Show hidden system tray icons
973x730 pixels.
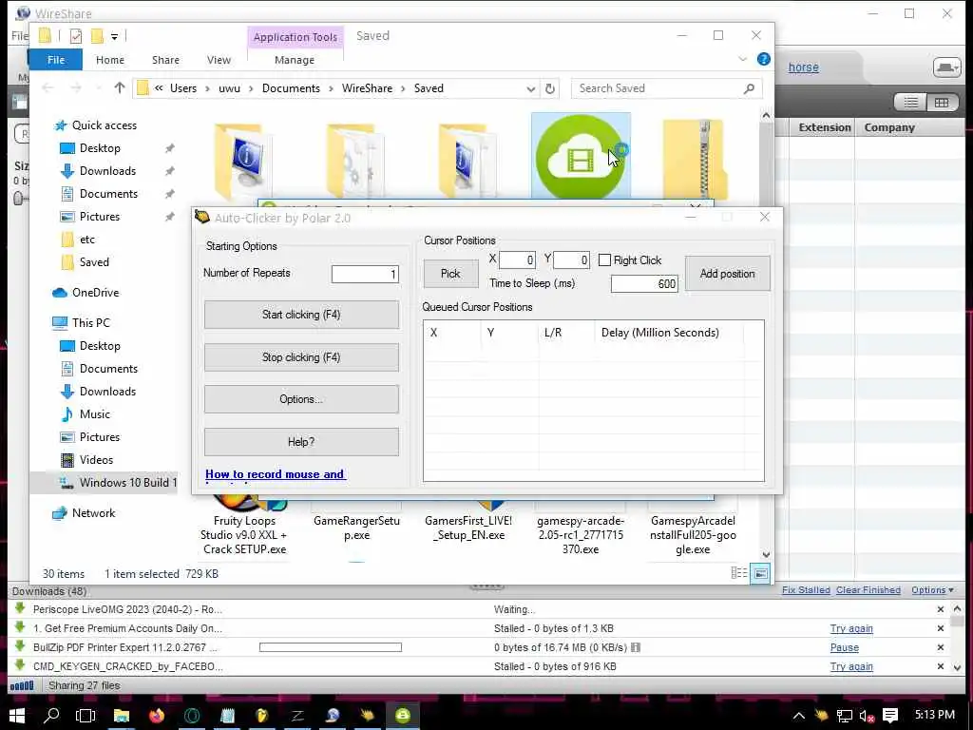[798, 716]
